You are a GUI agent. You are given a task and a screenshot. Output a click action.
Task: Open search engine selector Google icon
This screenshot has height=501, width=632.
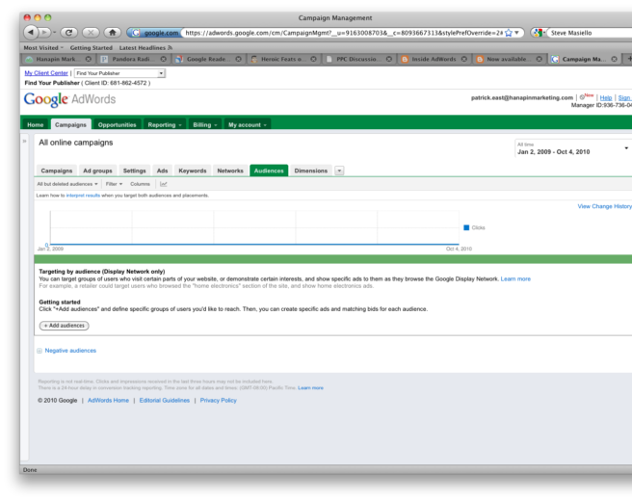tap(537, 33)
